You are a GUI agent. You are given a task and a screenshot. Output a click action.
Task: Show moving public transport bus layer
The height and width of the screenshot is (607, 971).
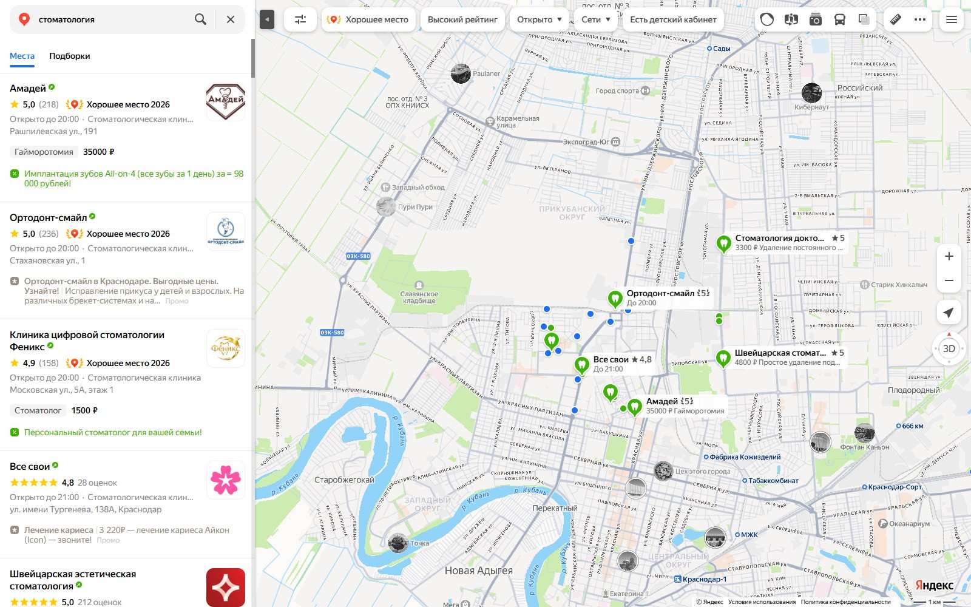(x=840, y=19)
